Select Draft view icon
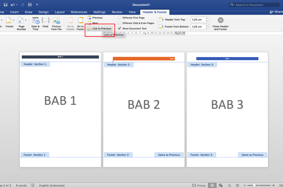Viewport: 283px width, 188px height. (237, 185)
